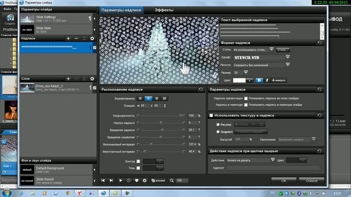
Task: Open the Стиль dropdown
Action: pyautogui.click(x=271, y=49)
